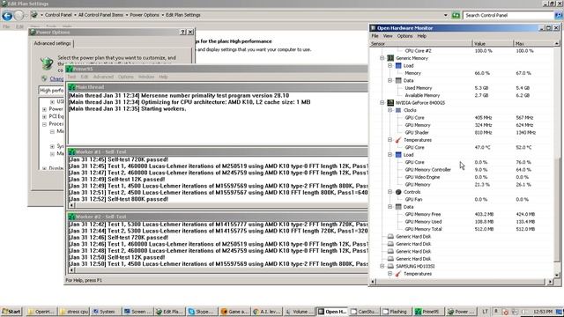Click the Memory Load category icon
Screen dimensions: 564x317
point(398,66)
